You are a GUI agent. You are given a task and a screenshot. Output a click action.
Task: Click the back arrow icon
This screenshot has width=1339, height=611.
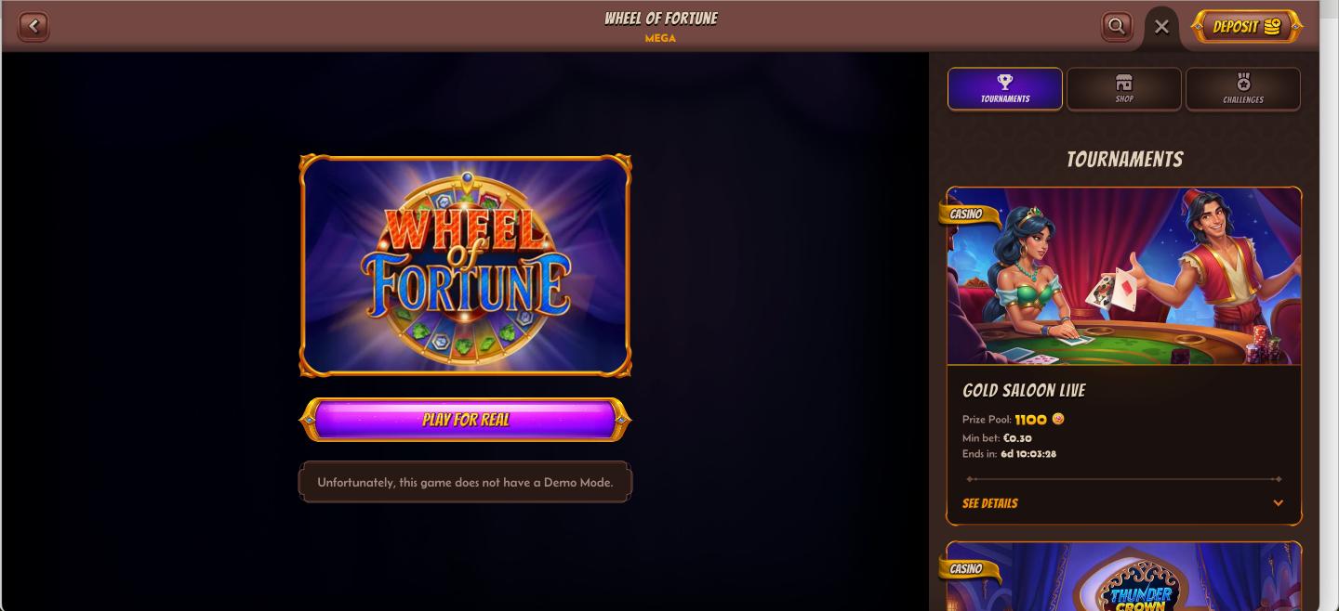pos(33,26)
